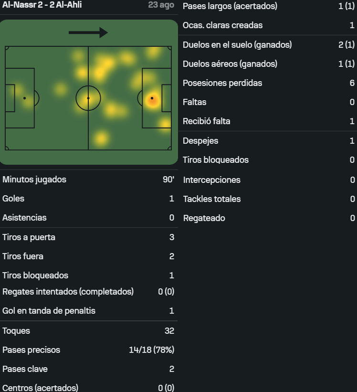Select Regates intentados (completados) row
This screenshot has height=392, width=357.
click(x=89, y=292)
